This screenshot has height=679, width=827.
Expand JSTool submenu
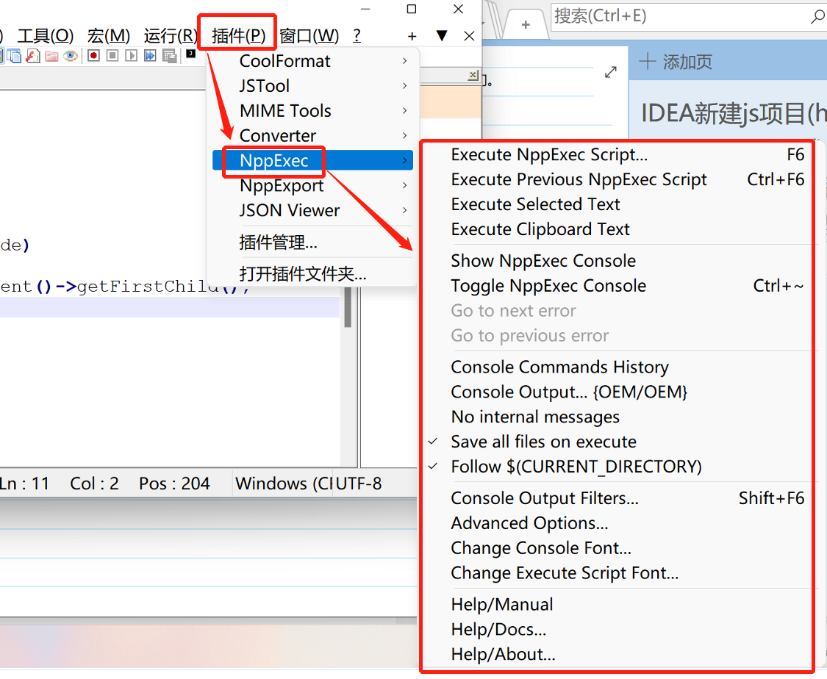(x=312, y=86)
